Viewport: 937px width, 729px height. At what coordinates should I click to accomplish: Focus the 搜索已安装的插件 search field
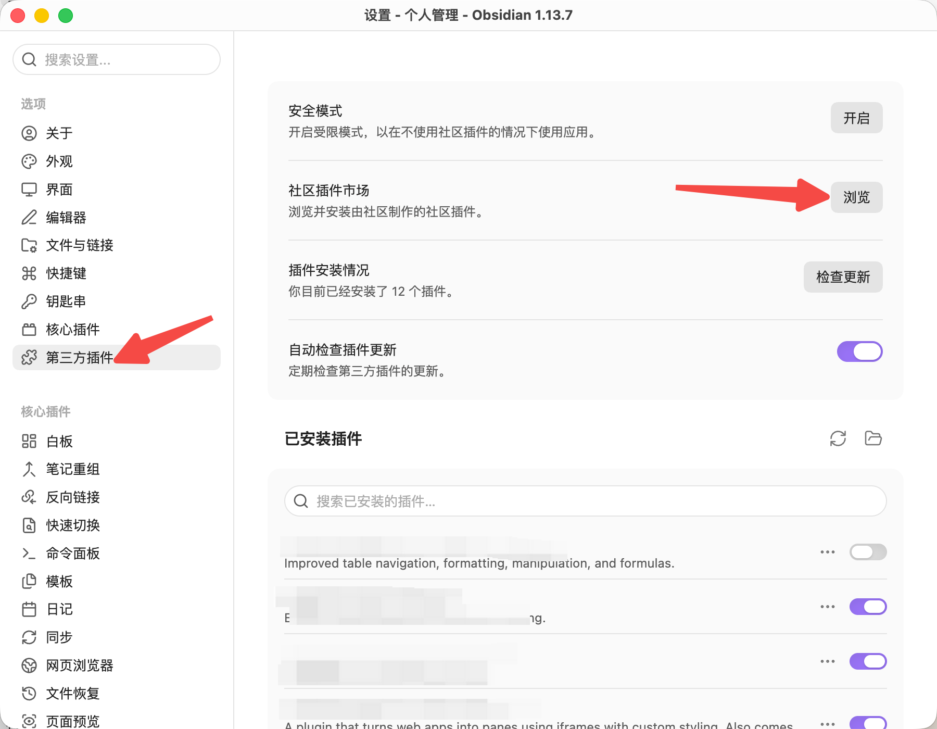coord(586,501)
